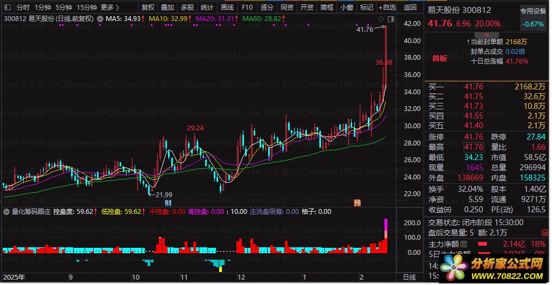Click the 财 financial marker on the chart
This screenshot has width=552, height=285.
168,203
